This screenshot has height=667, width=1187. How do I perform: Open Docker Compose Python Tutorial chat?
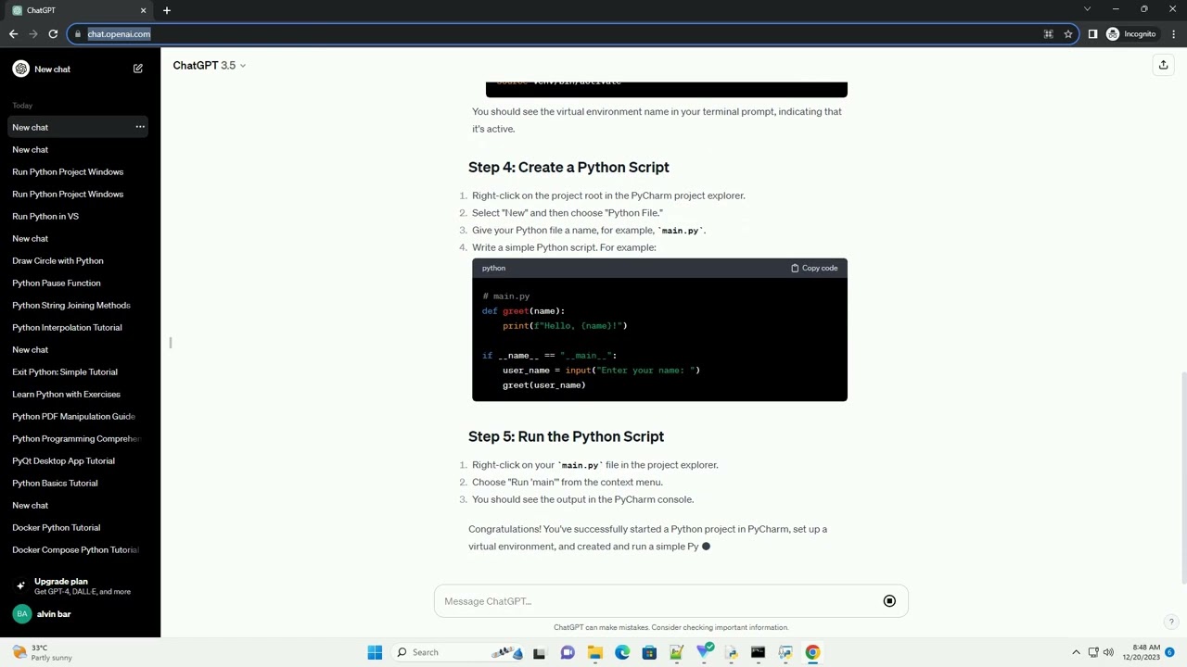pos(78,549)
